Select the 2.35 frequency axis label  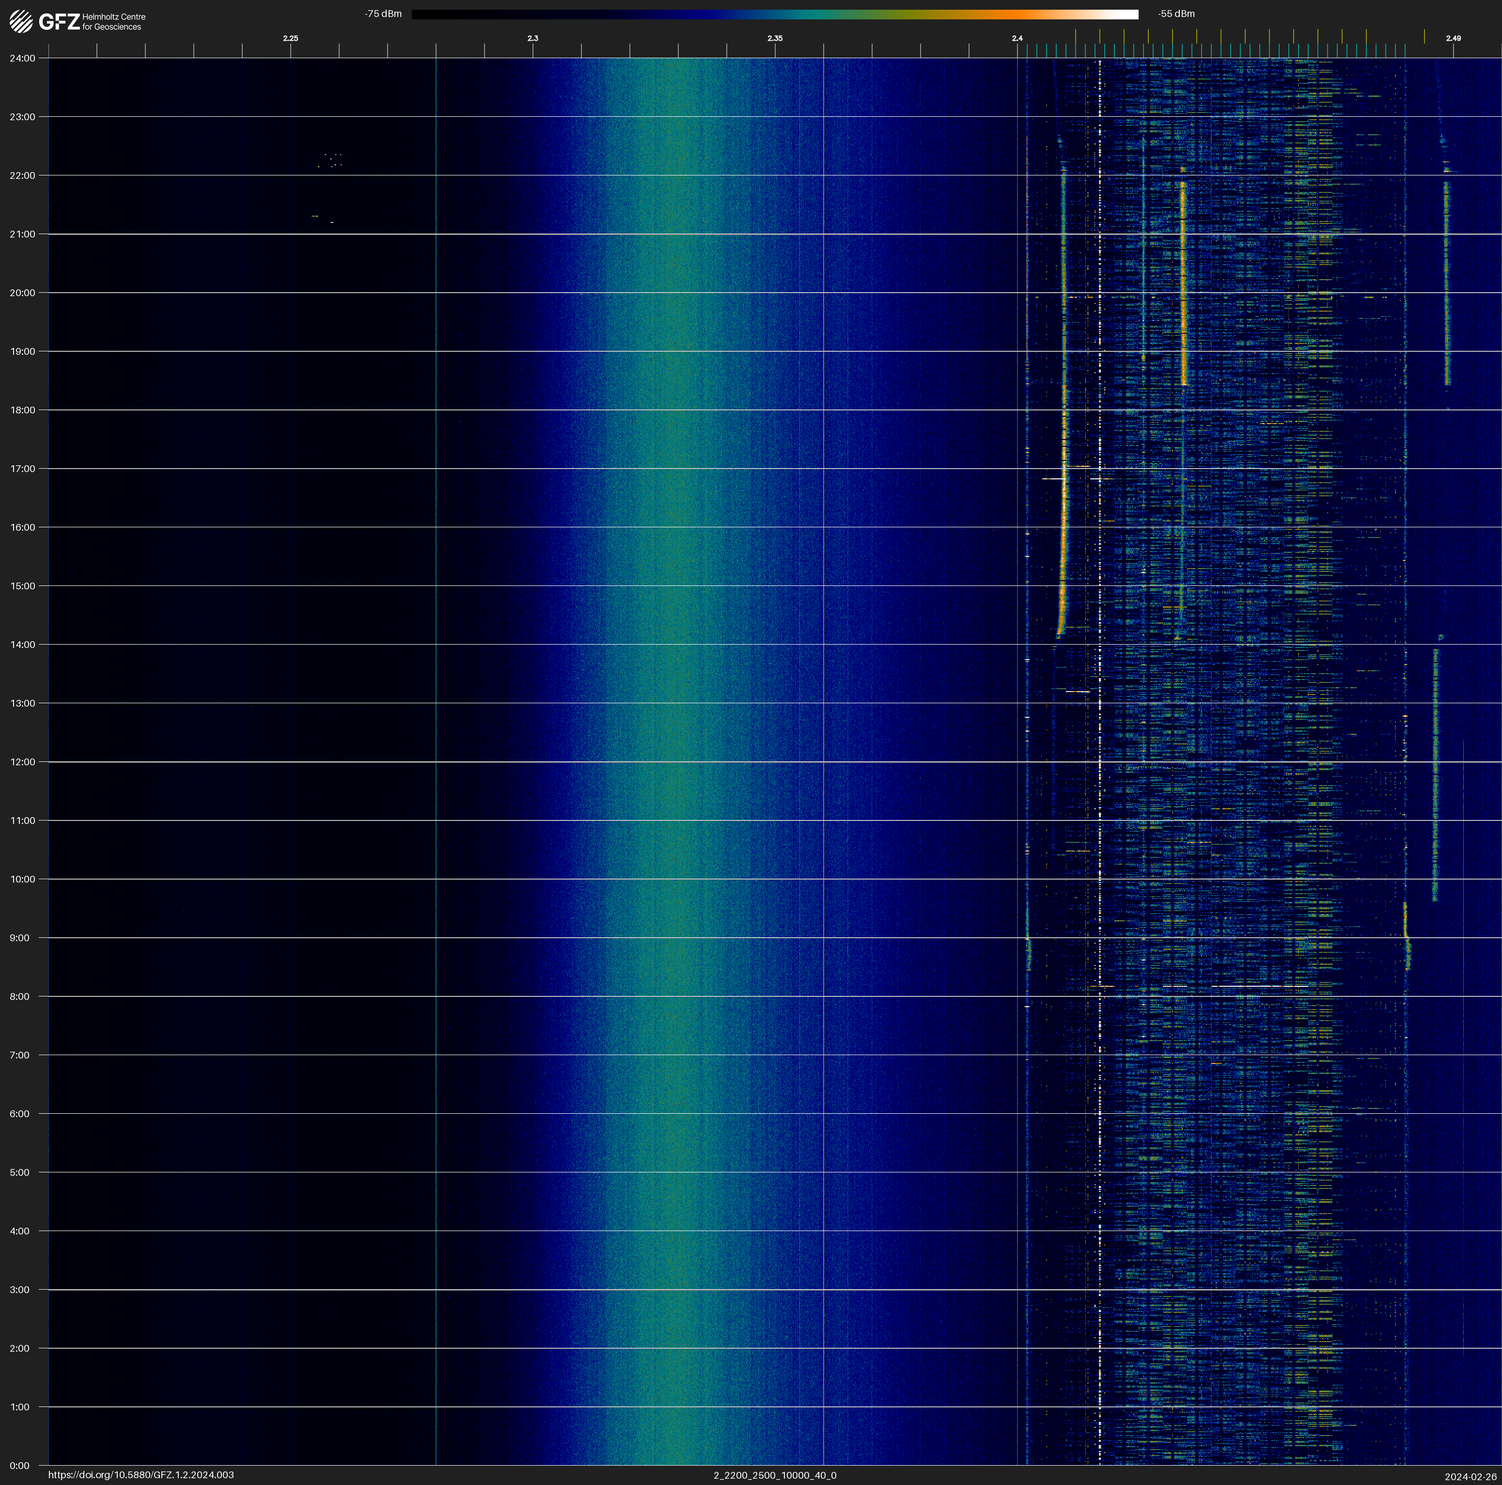[775, 38]
